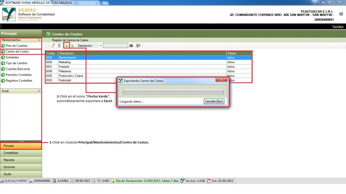Image resolution: width=346 pixels, height=194 pixels.
Task: Select the Principal module tab
Action: tap(21, 146)
